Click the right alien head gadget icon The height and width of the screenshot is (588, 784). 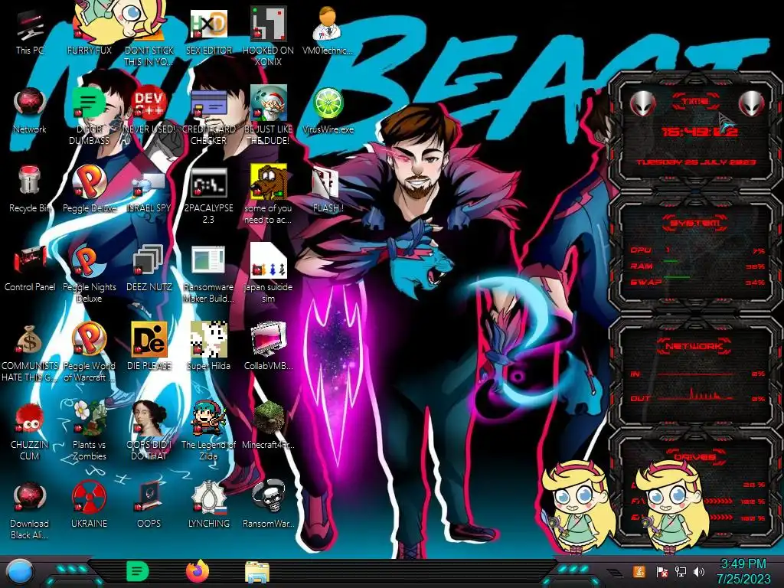(752, 104)
